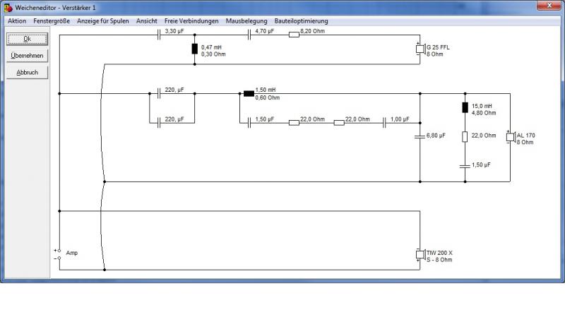Select the AL 170 speaker symbol
The width and height of the screenshot is (565, 322).
click(x=510, y=137)
